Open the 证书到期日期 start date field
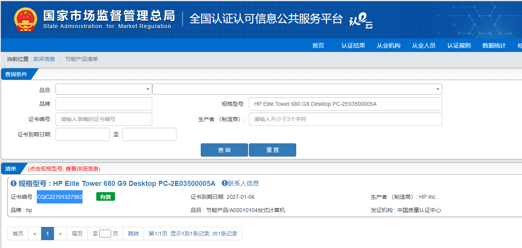The image size is (522, 248). (x=83, y=134)
